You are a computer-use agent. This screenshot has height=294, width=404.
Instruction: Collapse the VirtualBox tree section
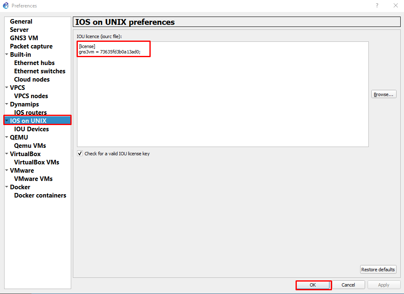point(7,154)
